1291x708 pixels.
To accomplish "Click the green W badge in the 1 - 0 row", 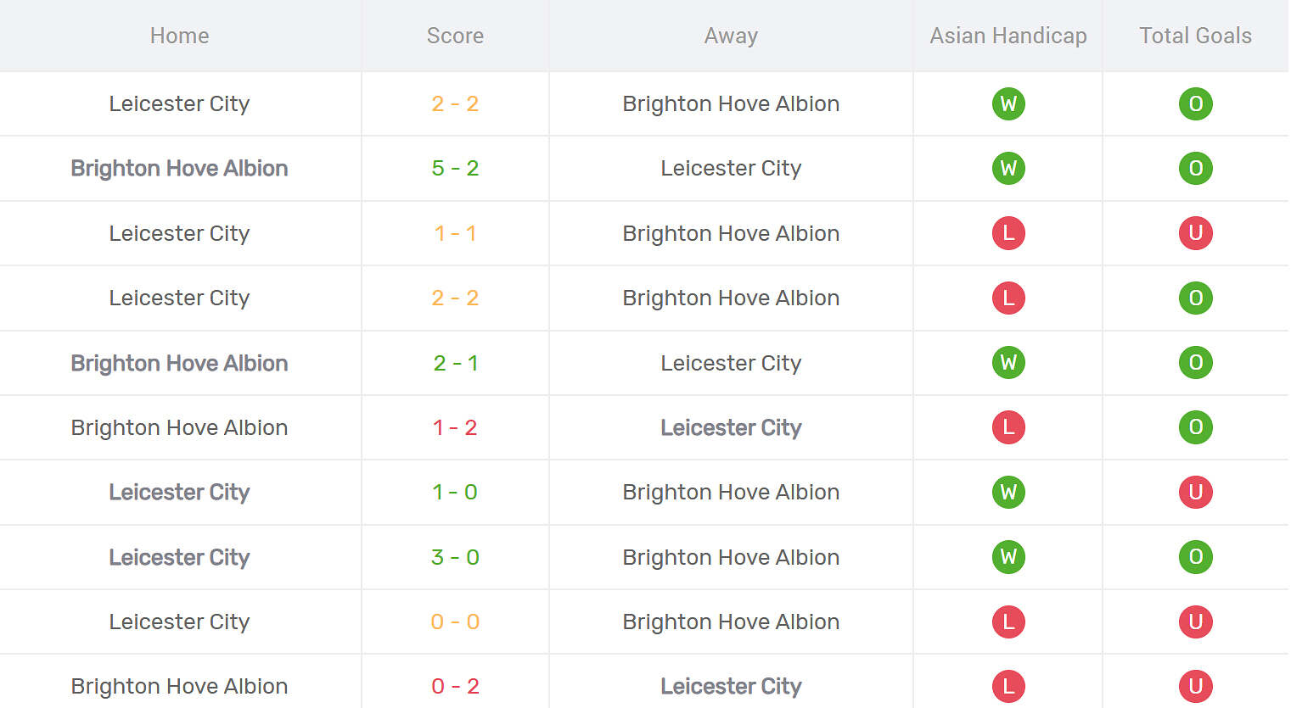I will point(1008,492).
